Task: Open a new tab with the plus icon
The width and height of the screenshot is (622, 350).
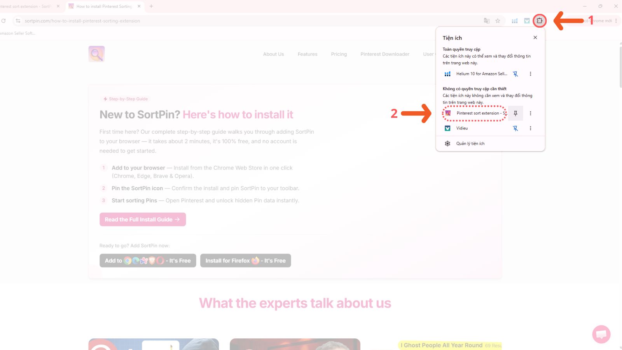Action: pos(151,6)
